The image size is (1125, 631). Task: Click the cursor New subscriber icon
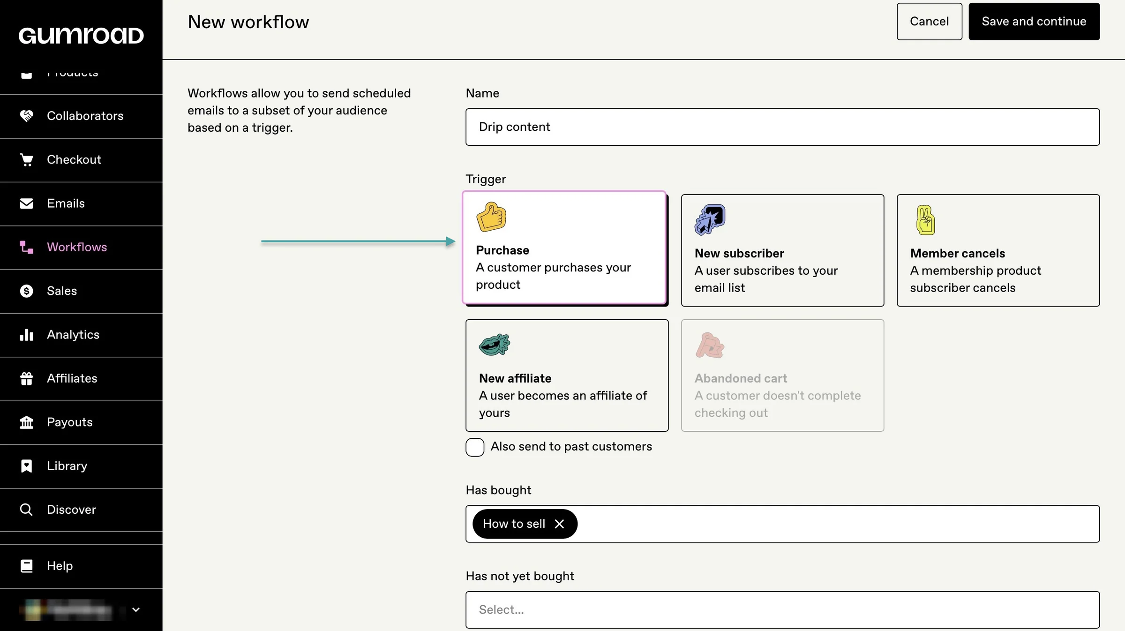pyautogui.click(x=710, y=219)
